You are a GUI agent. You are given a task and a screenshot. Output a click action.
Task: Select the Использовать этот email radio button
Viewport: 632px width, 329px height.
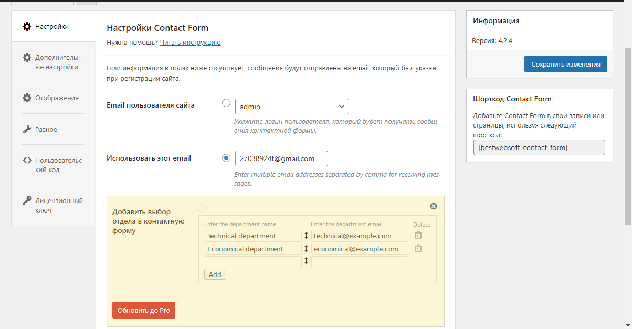tap(226, 158)
